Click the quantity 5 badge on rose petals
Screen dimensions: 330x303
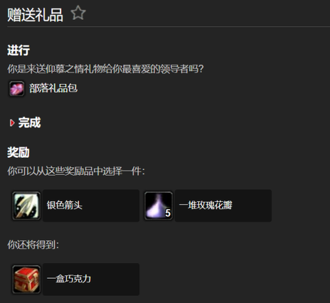pyautogui.click(x=168, y=213)
